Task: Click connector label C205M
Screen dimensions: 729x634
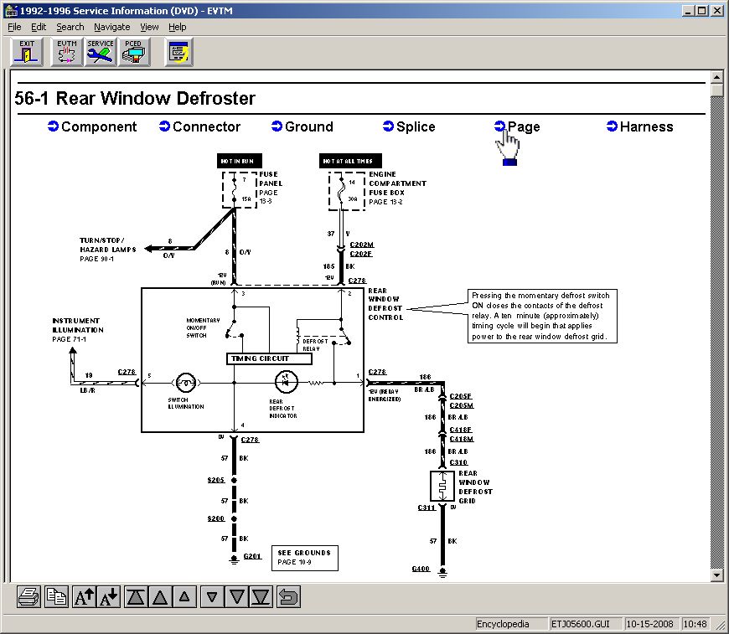Action: [461, 405]
